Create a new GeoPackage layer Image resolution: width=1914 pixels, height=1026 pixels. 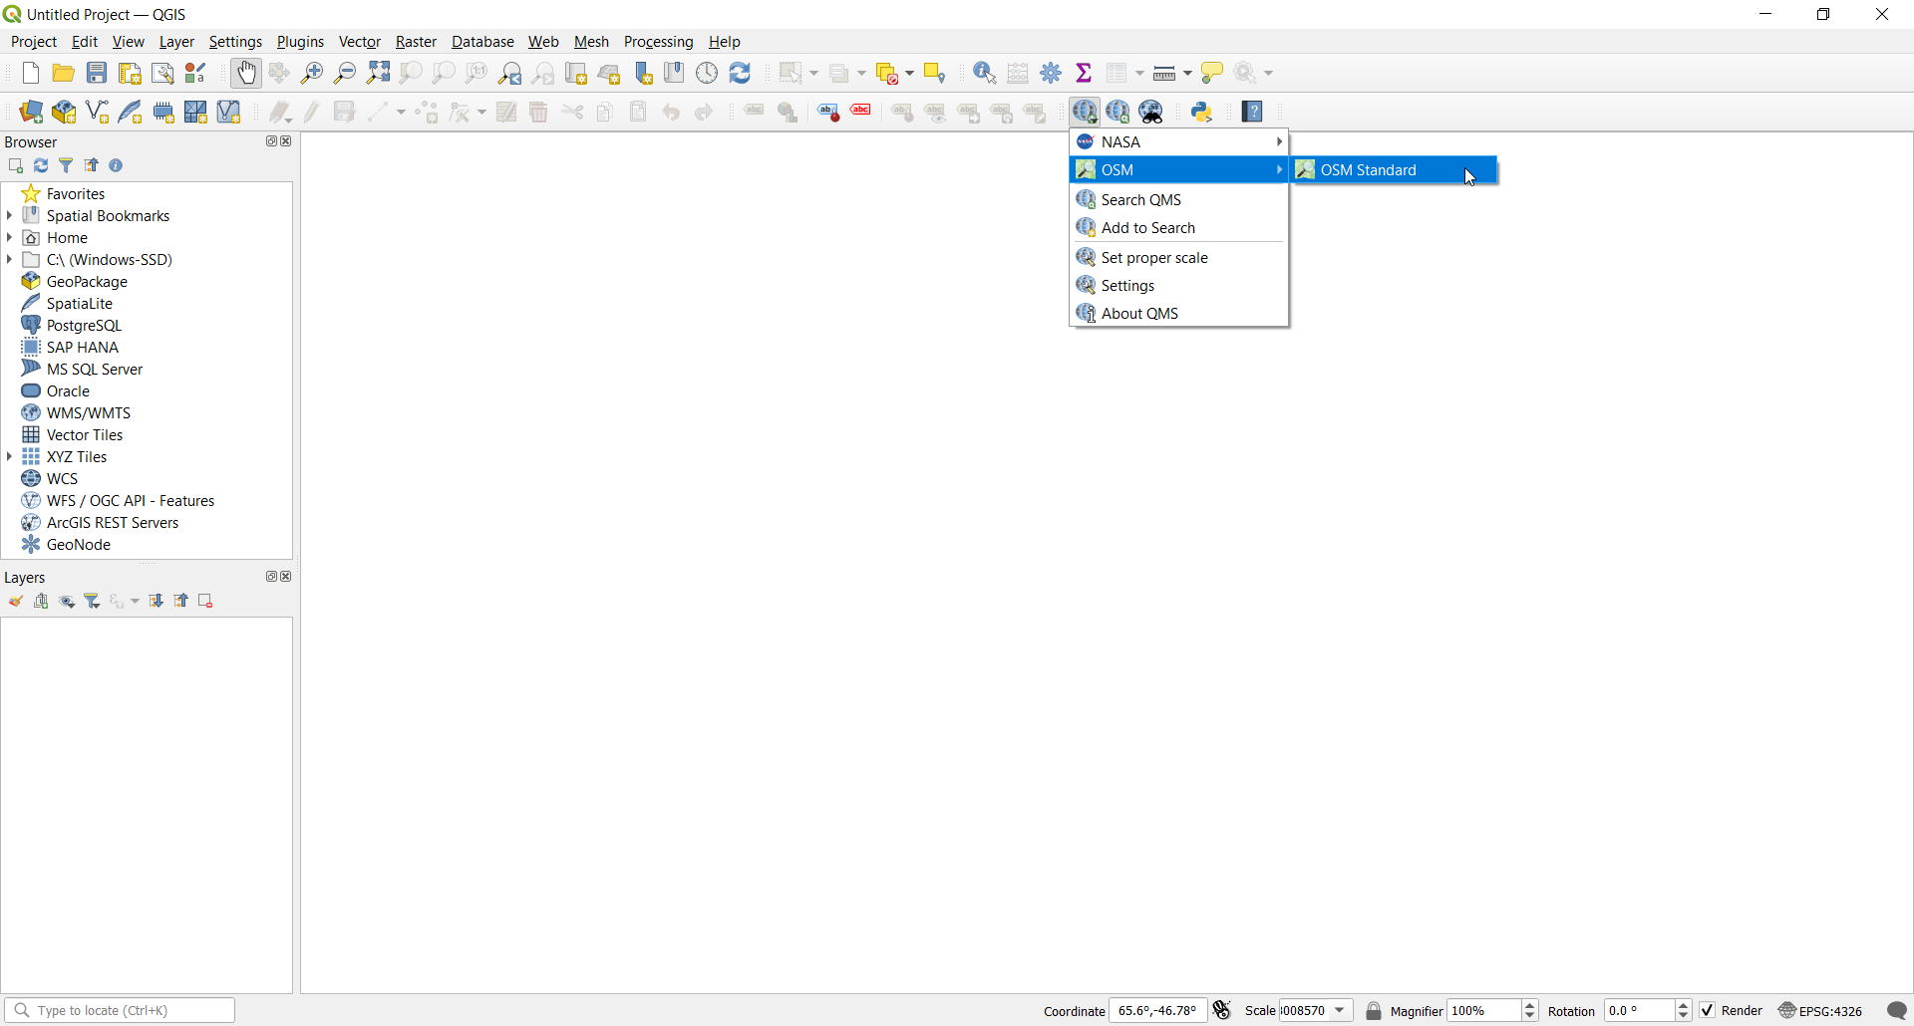64,112
